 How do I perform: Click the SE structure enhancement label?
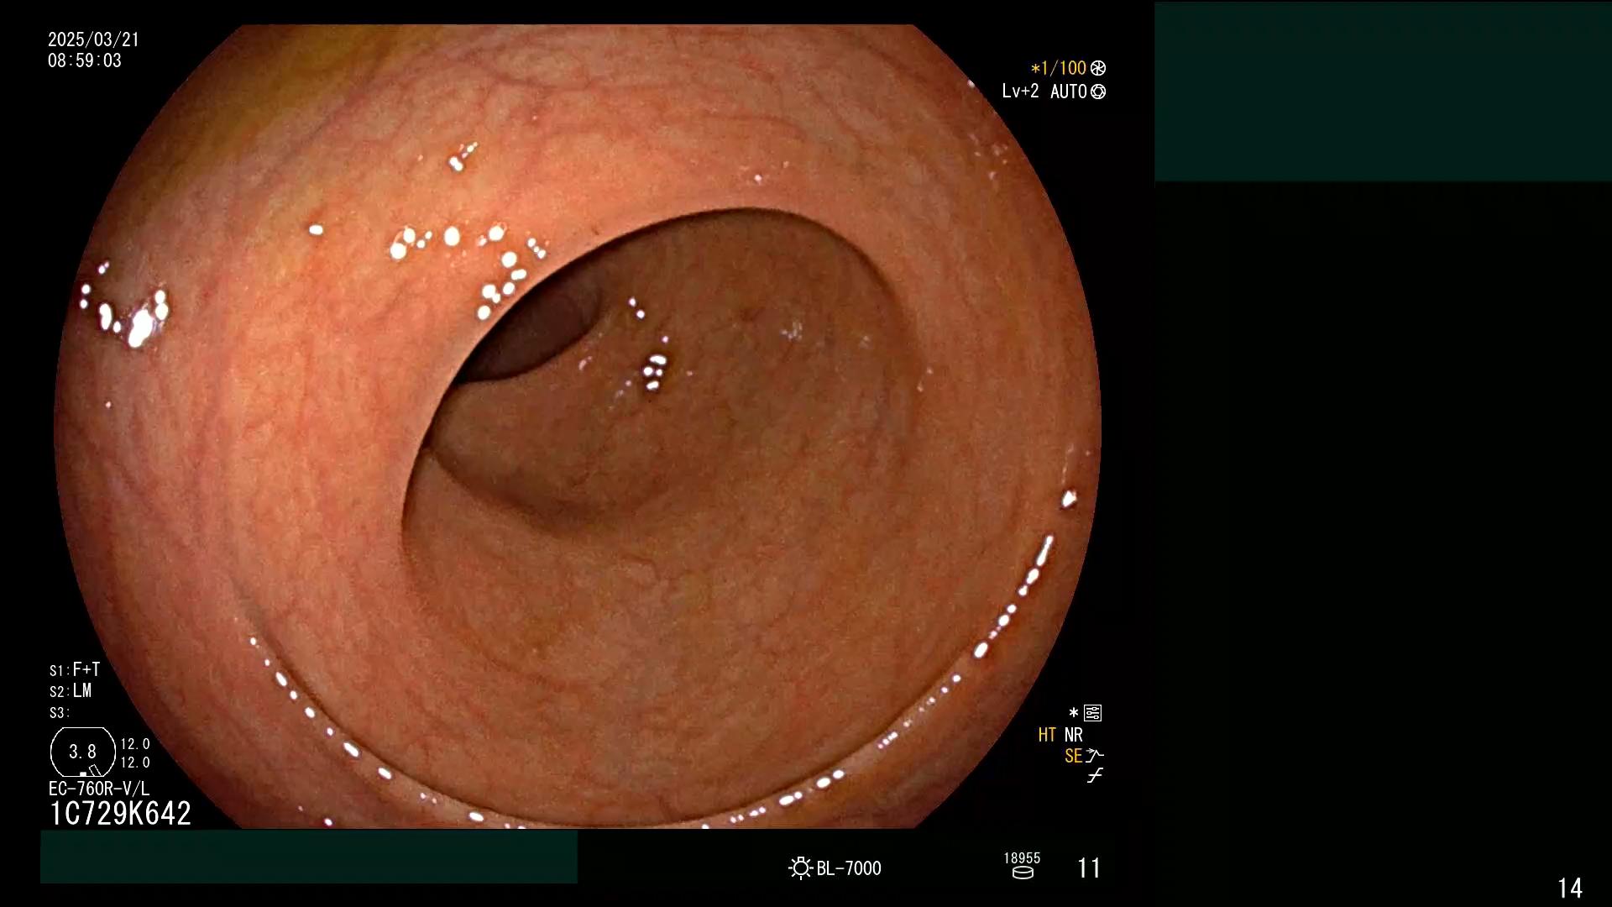point(1073,756)
